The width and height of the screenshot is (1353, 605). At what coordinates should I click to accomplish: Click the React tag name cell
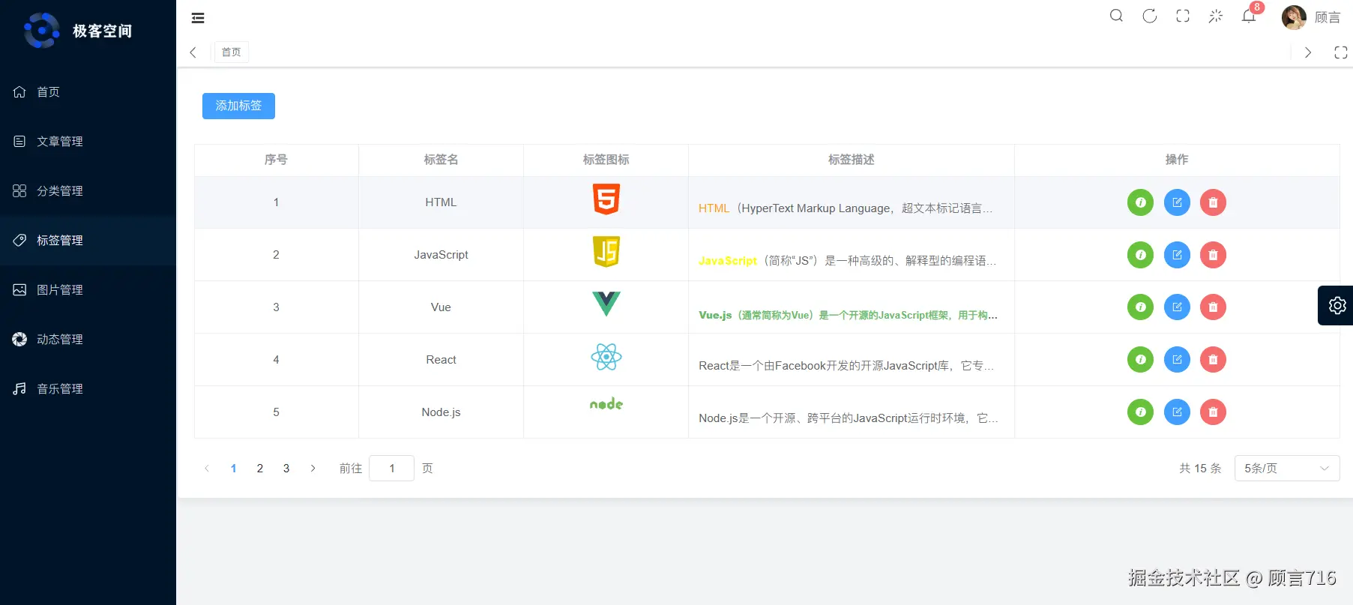point(441,360)
